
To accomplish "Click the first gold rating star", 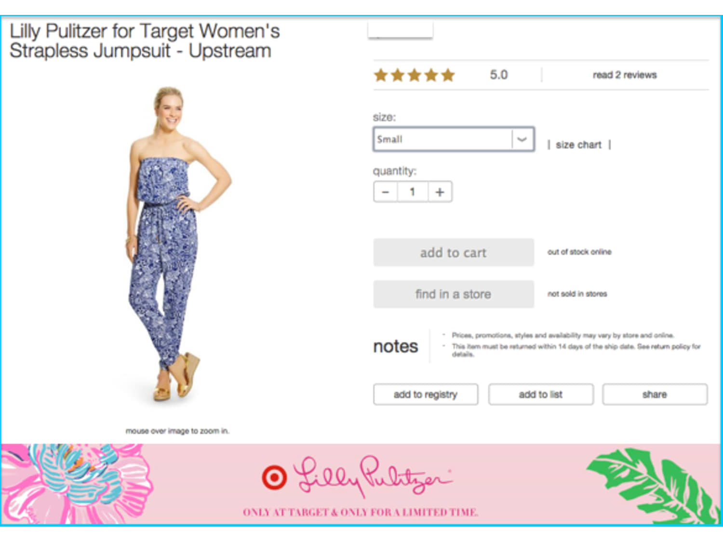I will click(381, 75).
